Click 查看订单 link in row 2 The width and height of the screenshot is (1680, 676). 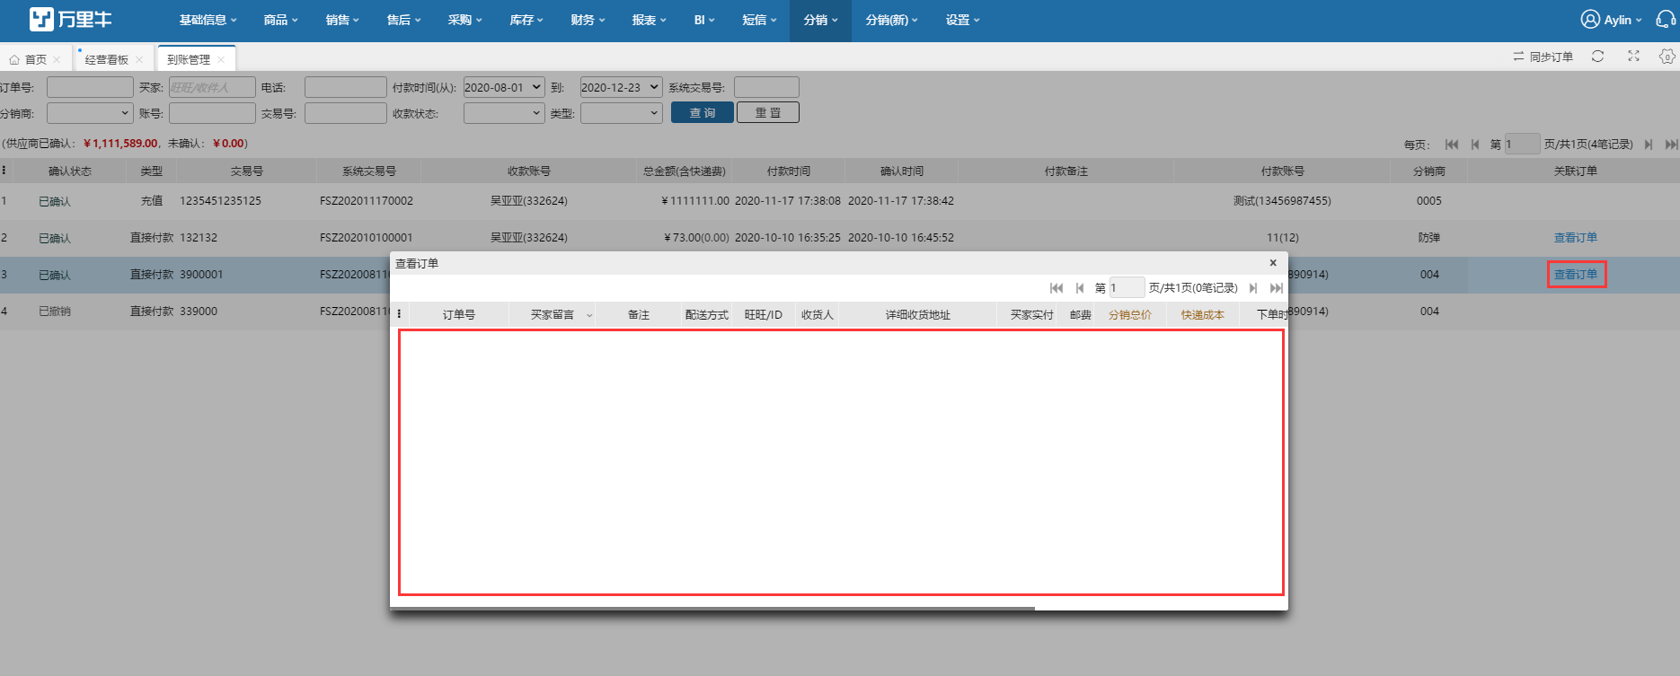[x=1576, y=238]
